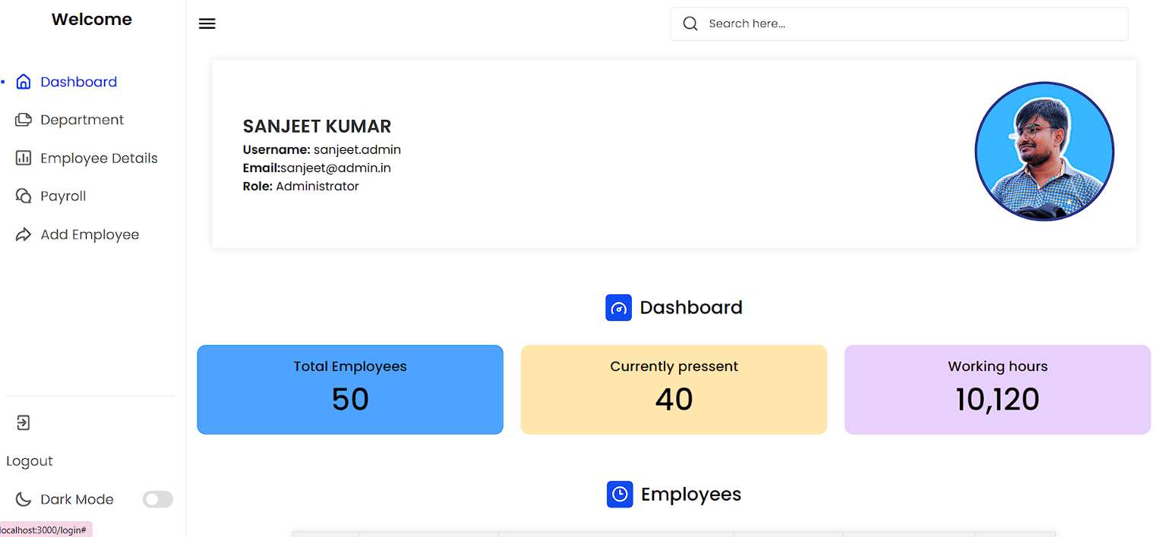
Task: Toggle the Dark Mode switch
Action: tap(158, 499)
